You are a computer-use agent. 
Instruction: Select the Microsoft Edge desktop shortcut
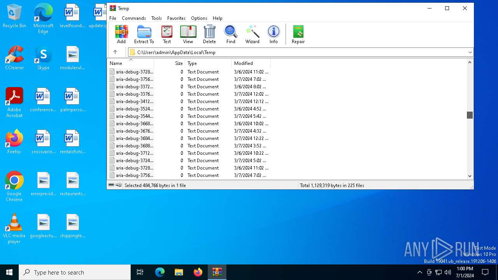click(x=43, y=19)
